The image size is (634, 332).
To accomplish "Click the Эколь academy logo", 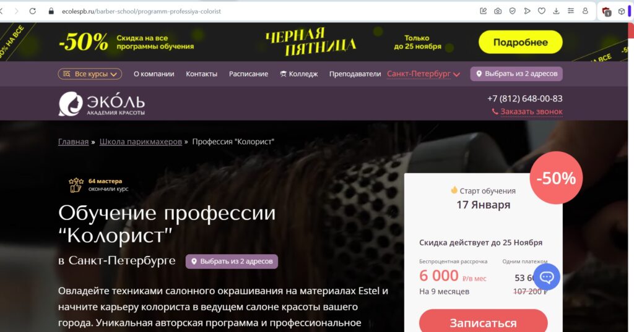I will 102,104.
